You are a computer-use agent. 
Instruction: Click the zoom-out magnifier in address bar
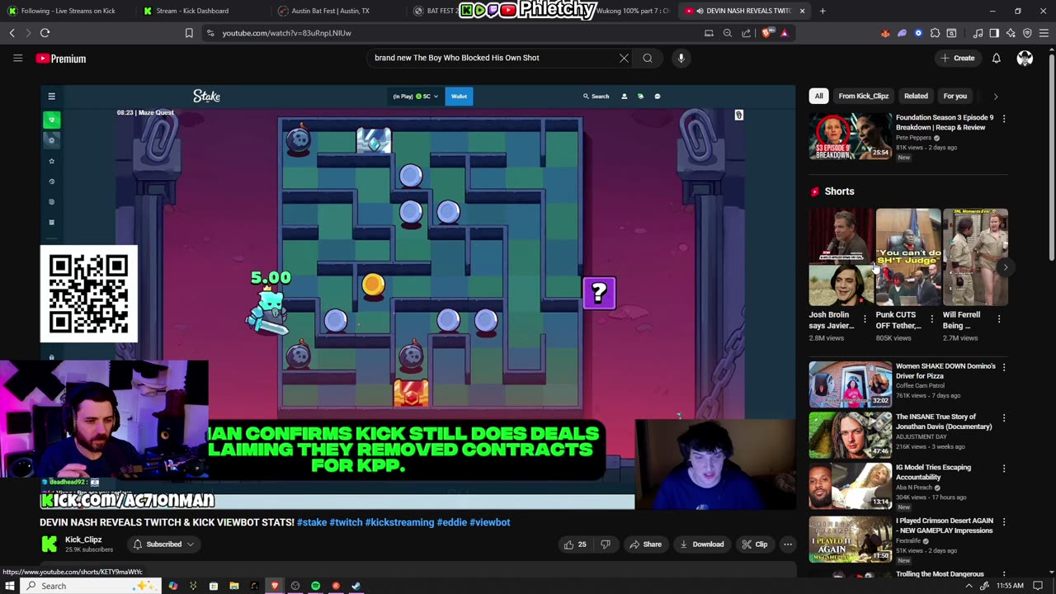(727, 33)
